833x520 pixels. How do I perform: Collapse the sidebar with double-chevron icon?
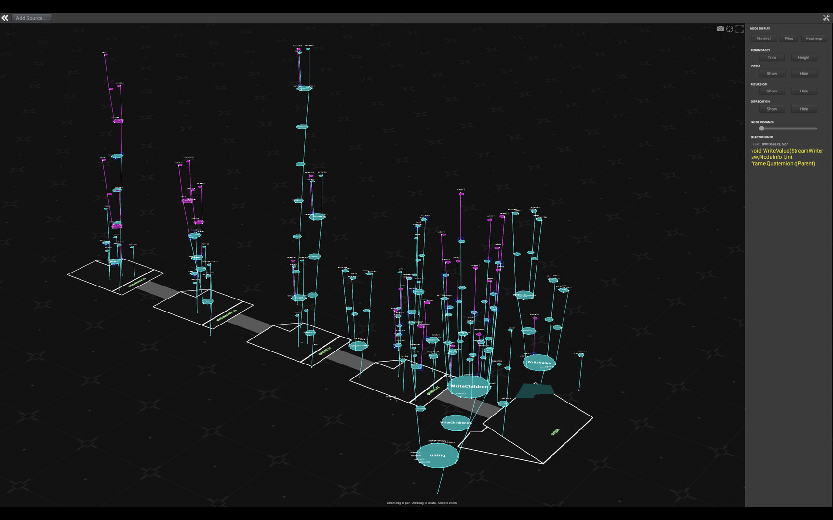pyautogui.click(x=5, y=18)
